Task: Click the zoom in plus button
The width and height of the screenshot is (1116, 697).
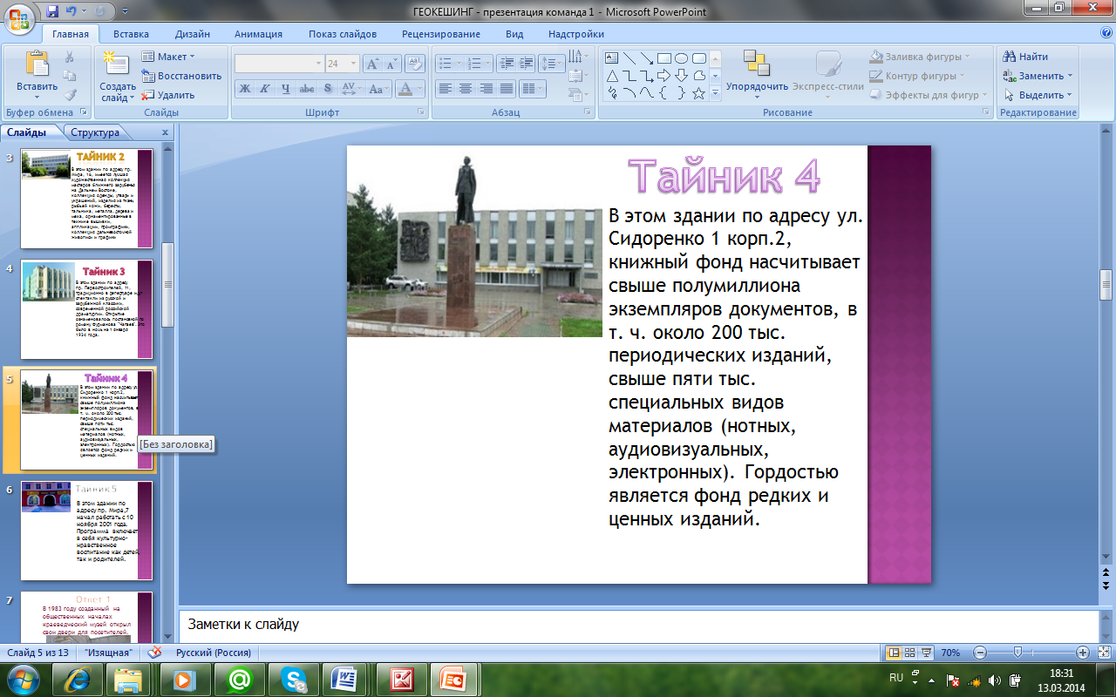Action: pos(1083,652)
